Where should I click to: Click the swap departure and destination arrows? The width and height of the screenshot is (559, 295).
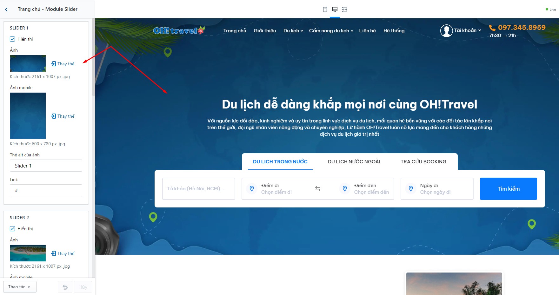[318, 189]
